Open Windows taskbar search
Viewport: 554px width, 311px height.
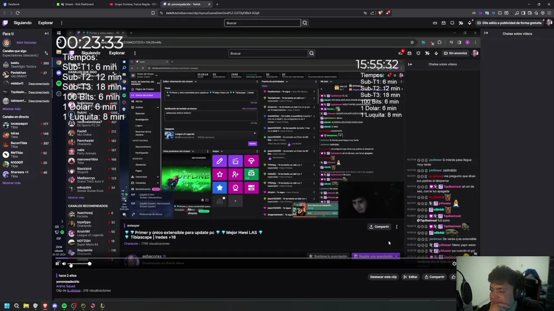pyautogui.click(x=16, y=306)
